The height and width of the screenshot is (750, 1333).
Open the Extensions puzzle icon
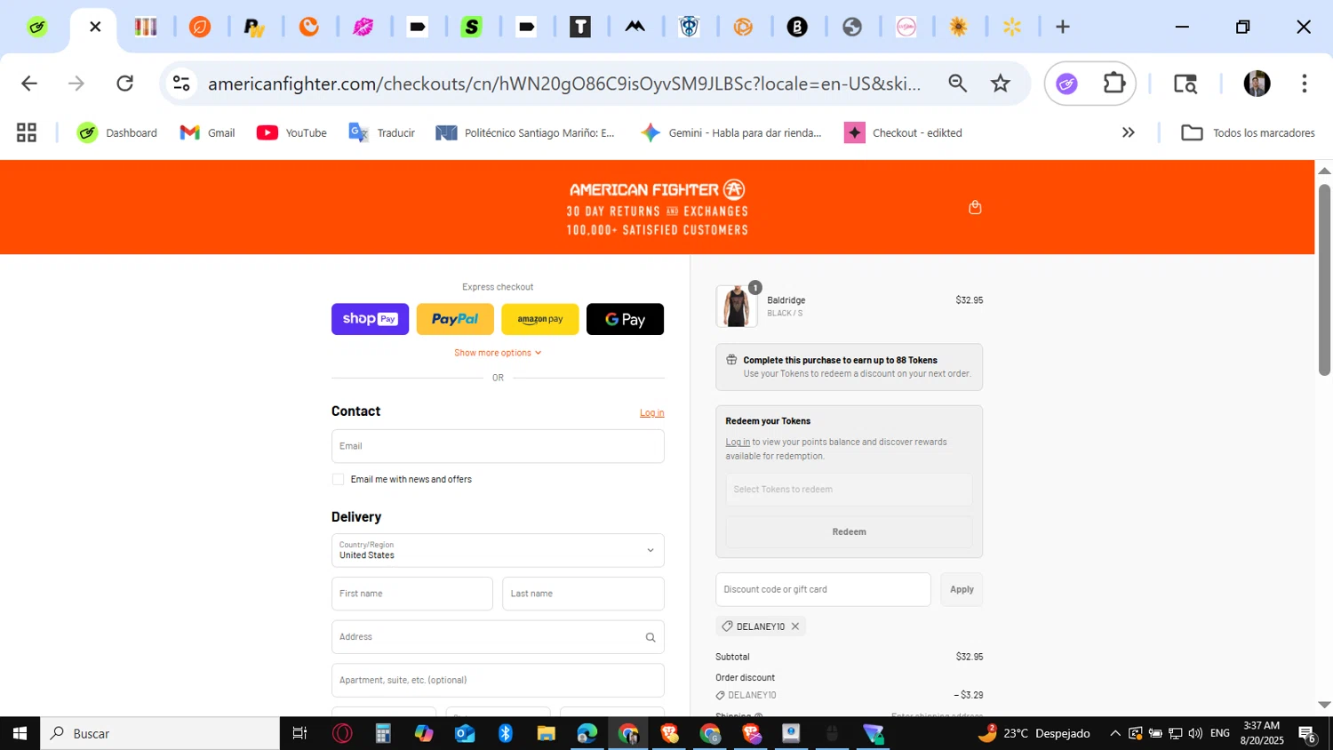point(1114,84)
